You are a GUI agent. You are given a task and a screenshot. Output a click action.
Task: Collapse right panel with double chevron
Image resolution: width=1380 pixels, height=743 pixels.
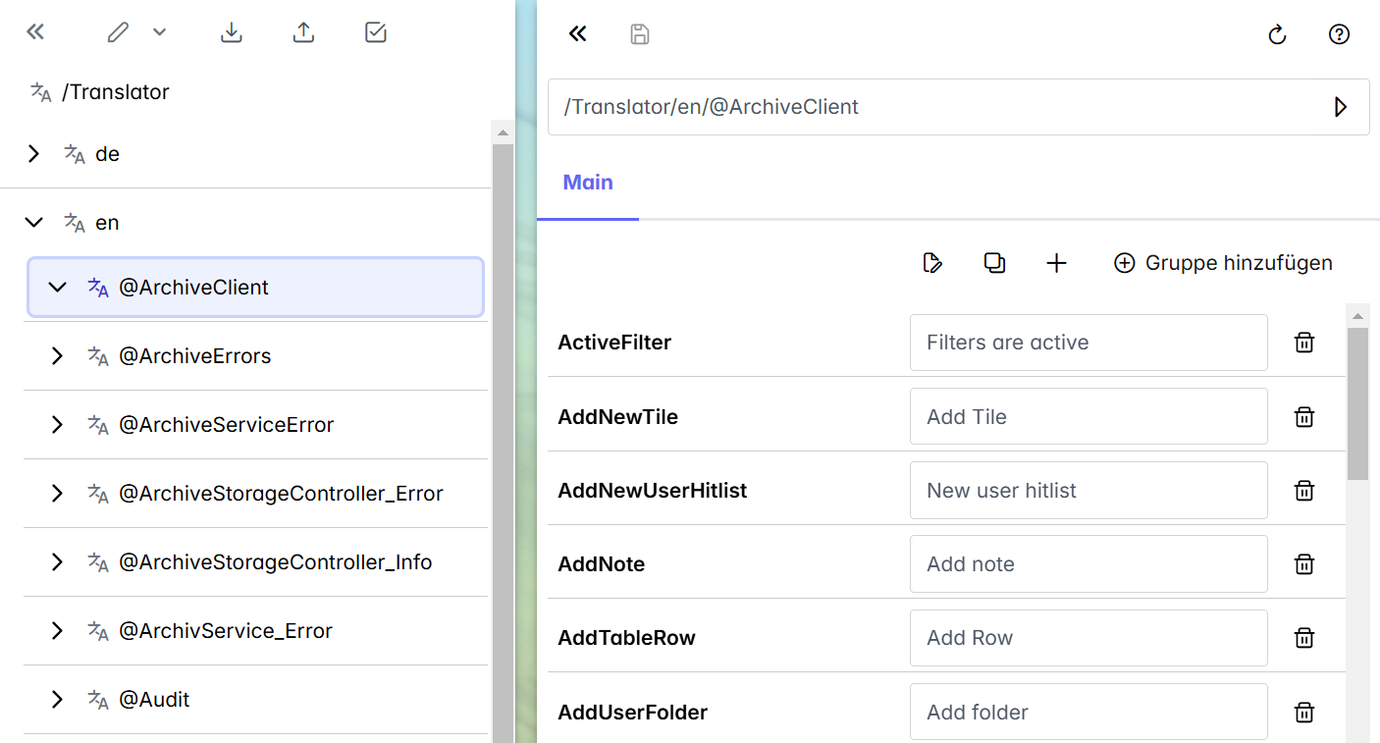click(x=578, y=34)
